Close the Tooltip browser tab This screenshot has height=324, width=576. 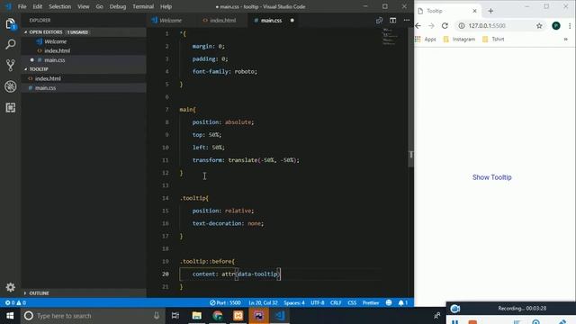[474, 11]
